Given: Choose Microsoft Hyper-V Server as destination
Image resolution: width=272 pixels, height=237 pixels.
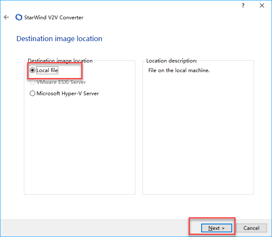Looking at the screenshot, I should pos(64,94).
